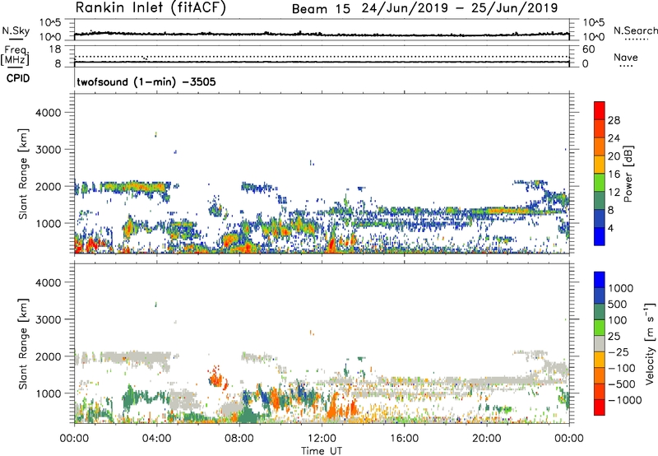The image size is (658, 456).
Task: Click power colorbar label 4
Action: pos(611,229)
